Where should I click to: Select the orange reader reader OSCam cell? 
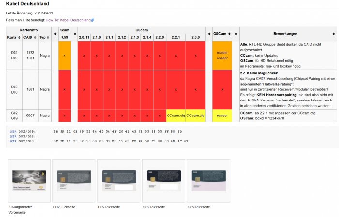[x=222, y=56]
